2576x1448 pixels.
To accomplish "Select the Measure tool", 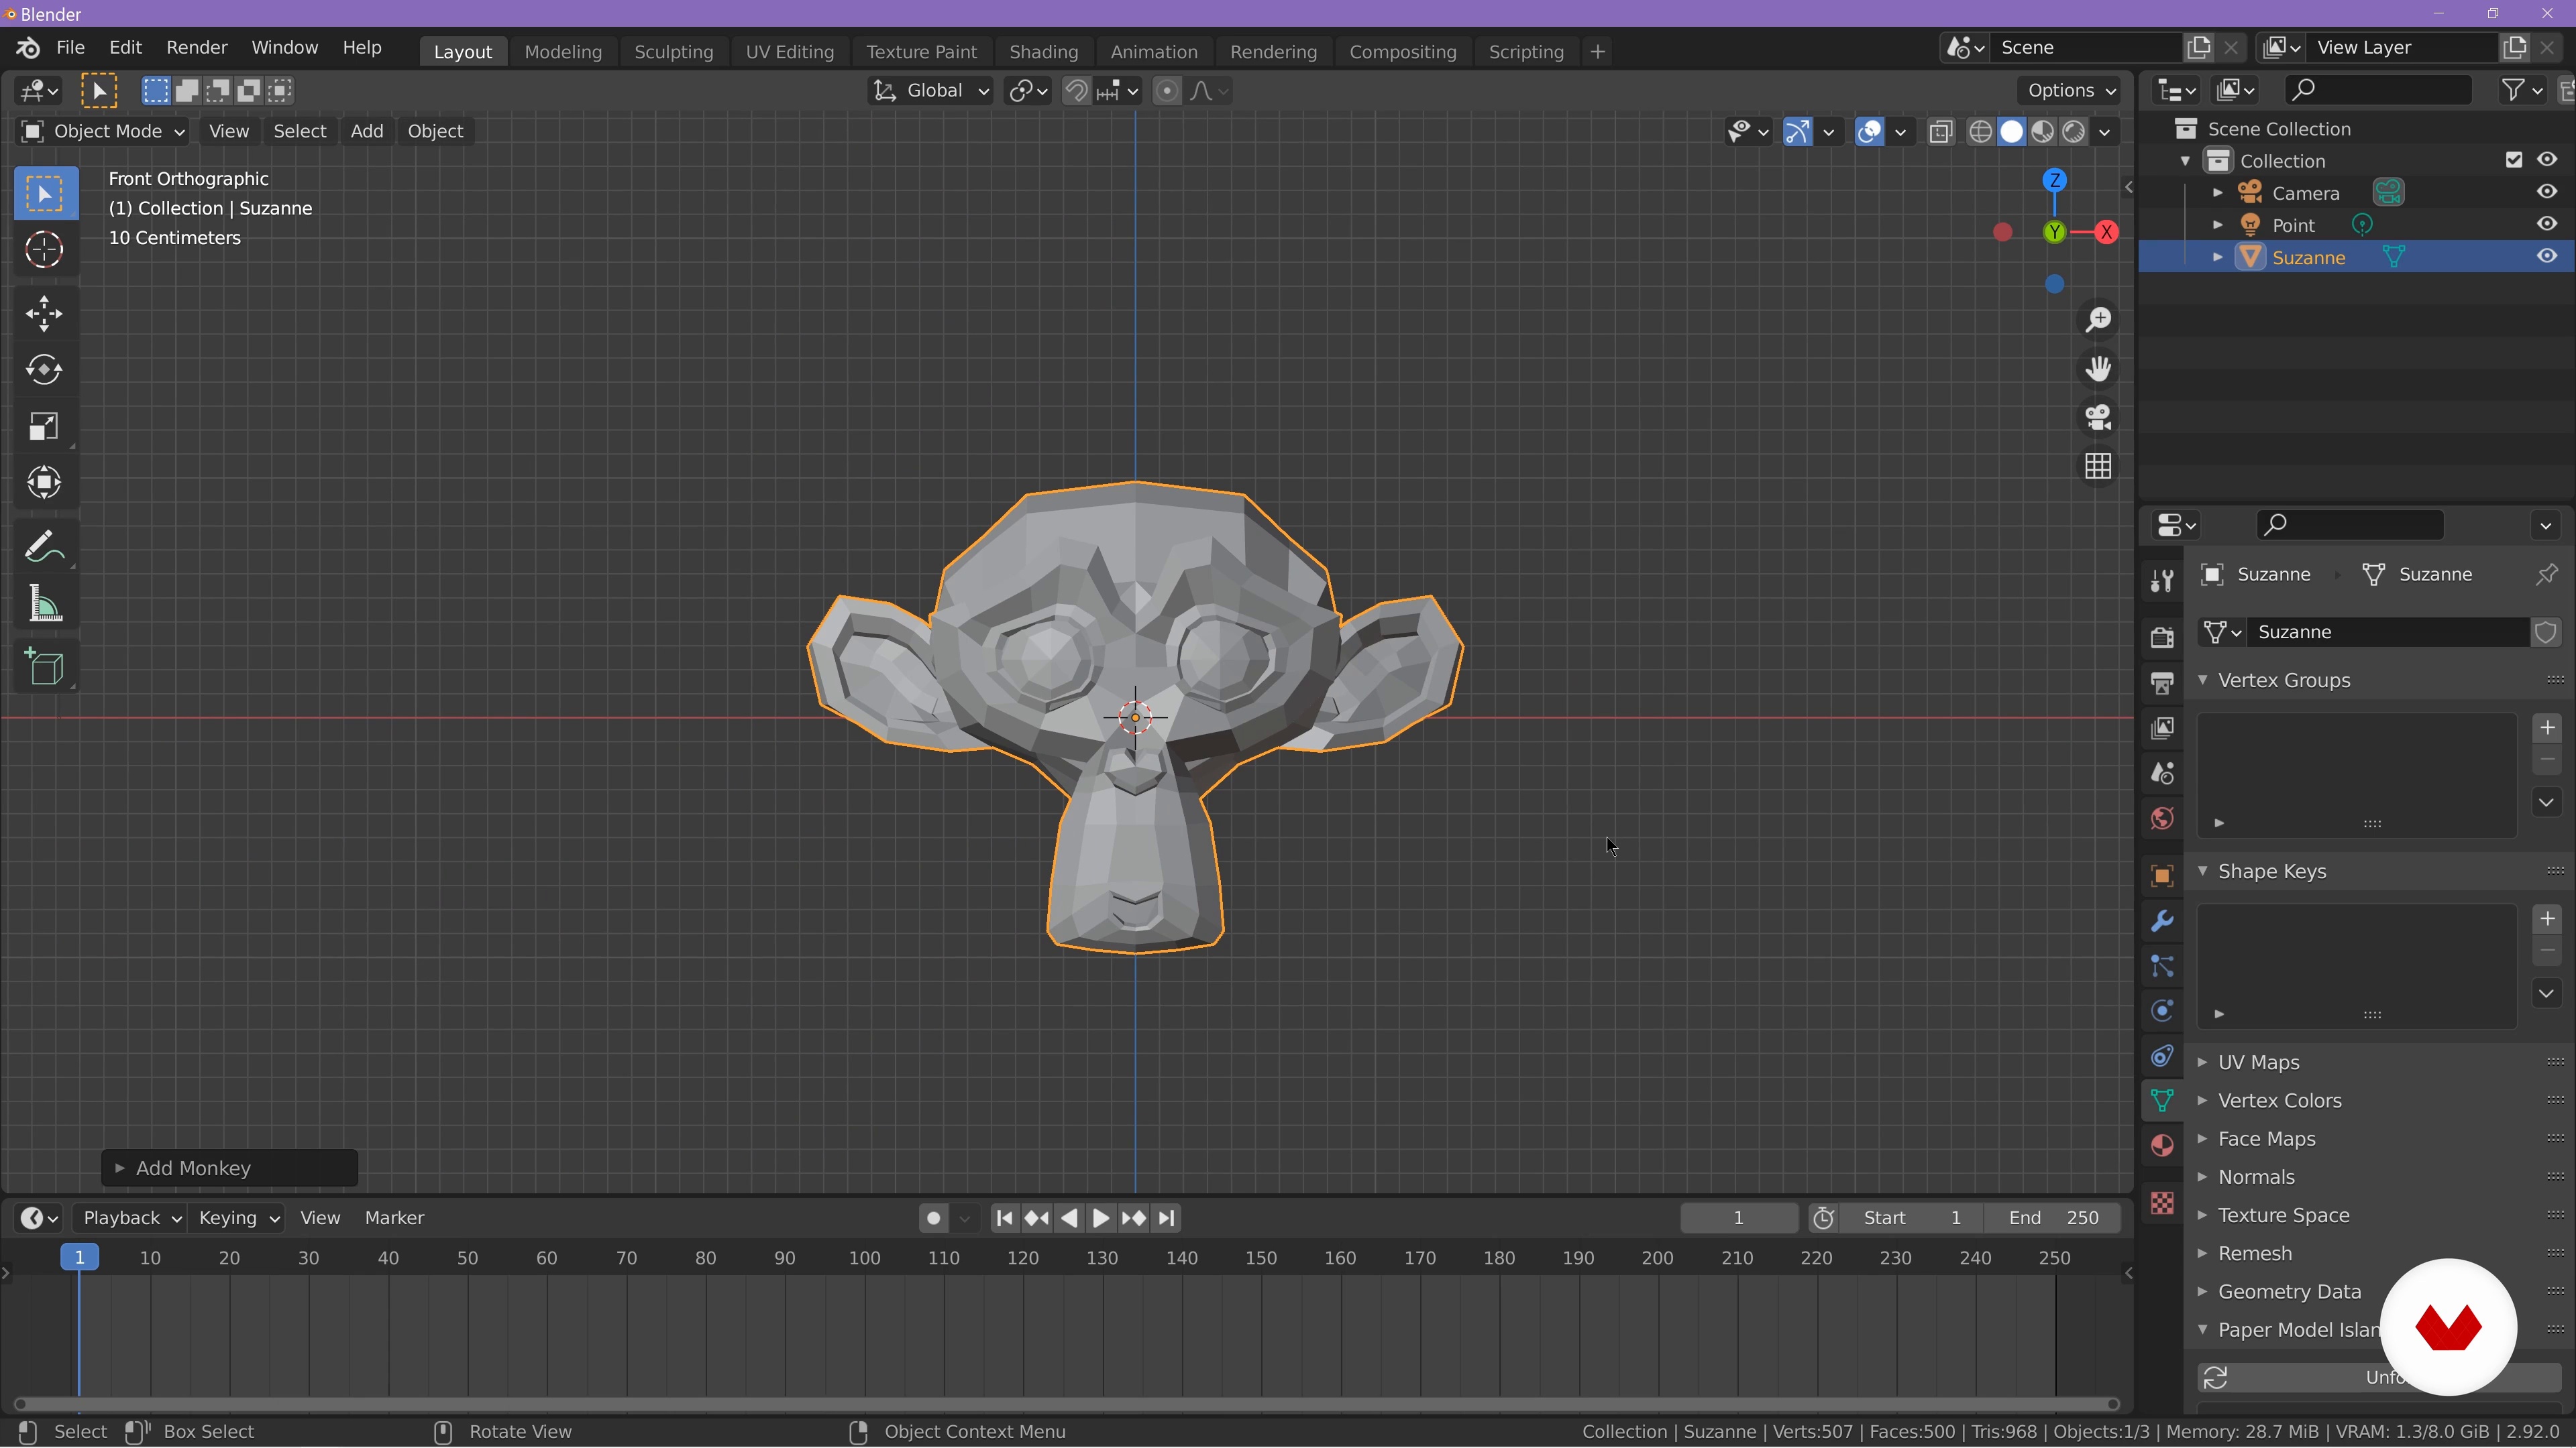I will coord(44,603).
